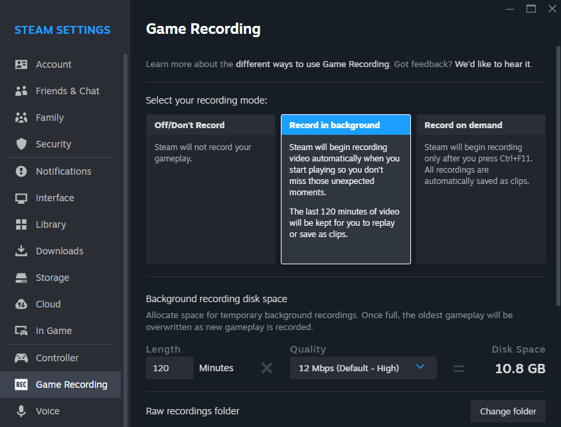Choose Record in background mode
This screenshot has height=427, width=561.
pyautogui.click(x=345, y=189)
